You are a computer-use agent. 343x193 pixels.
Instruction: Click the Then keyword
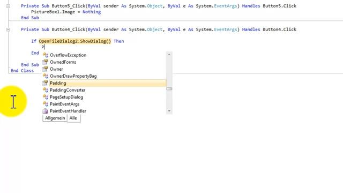pyautogui.click(x=119, y=41)
